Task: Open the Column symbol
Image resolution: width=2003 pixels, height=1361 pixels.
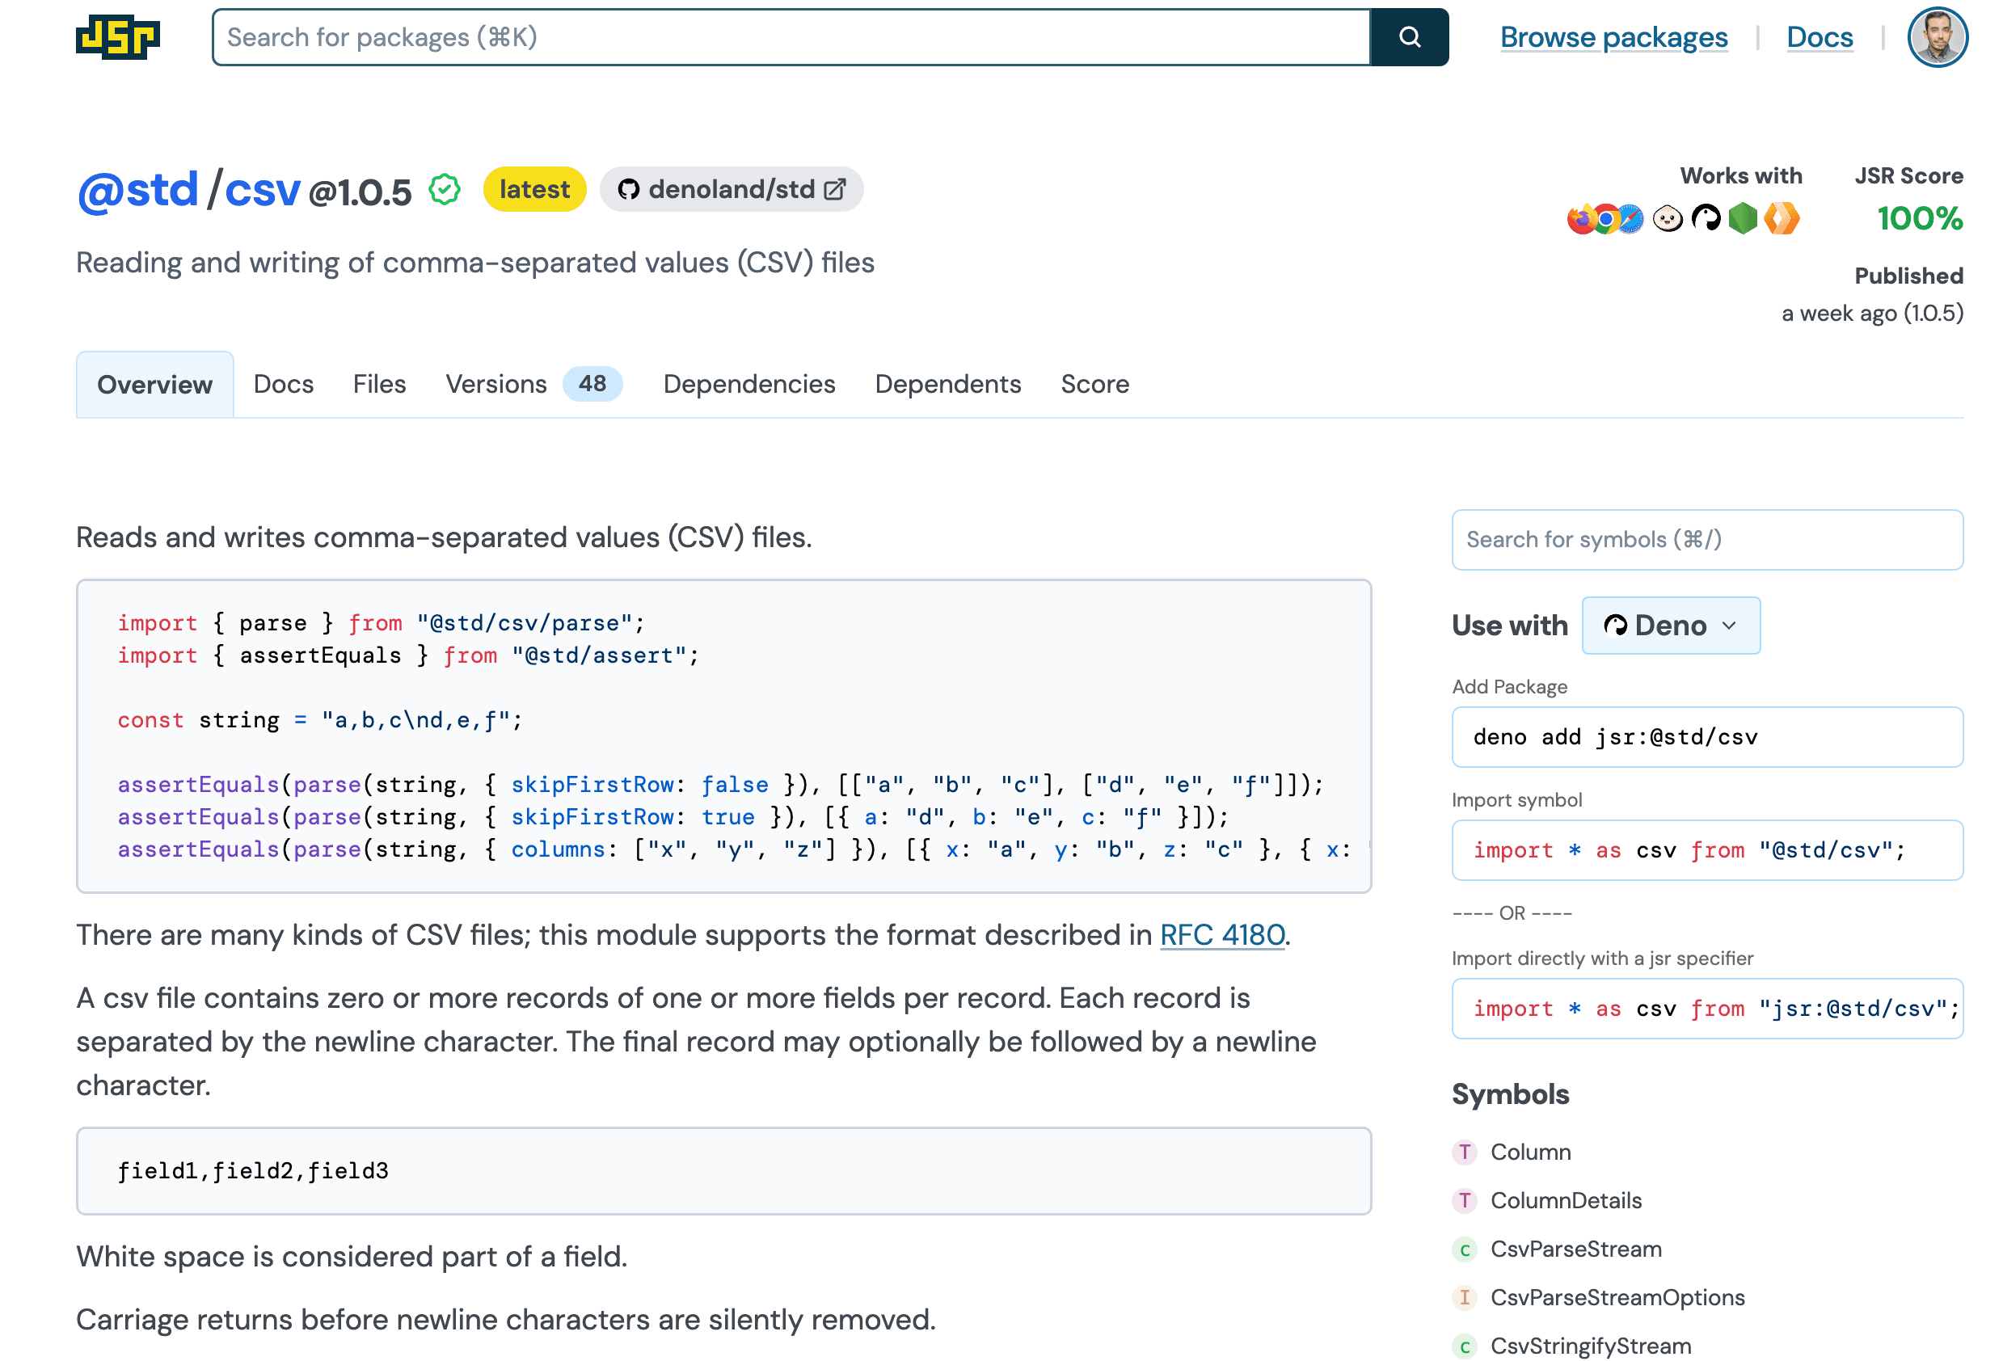Action: 1531,1152
